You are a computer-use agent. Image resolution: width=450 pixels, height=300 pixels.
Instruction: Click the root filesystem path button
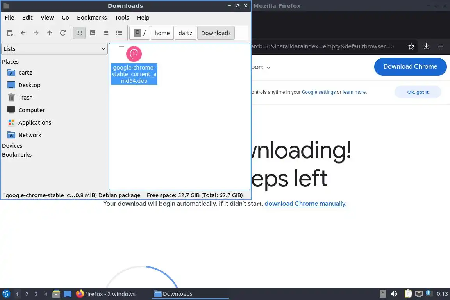(140, 33)
